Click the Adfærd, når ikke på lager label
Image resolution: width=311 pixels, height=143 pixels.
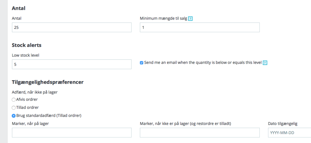click(34, 92)
